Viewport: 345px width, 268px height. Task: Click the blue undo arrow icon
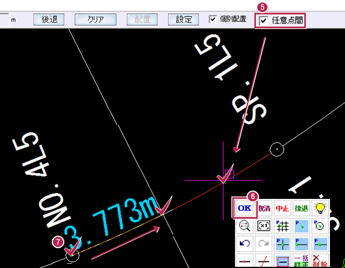point(245,244)
